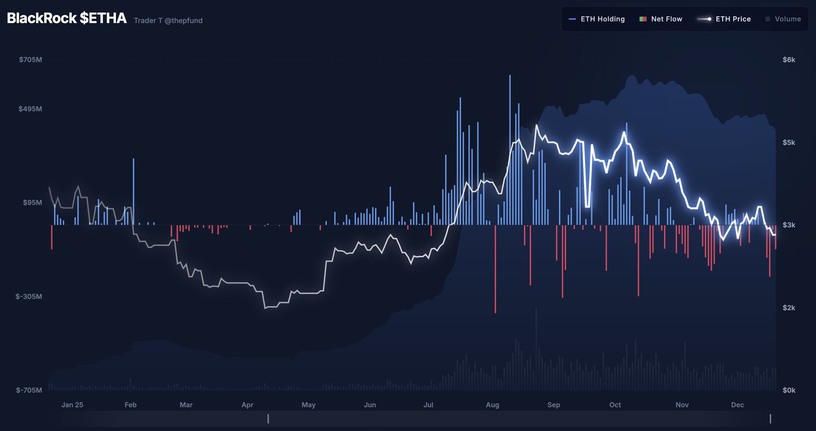Toggle the ETH Holding series label
816x431 pixels.
point(602,19)
